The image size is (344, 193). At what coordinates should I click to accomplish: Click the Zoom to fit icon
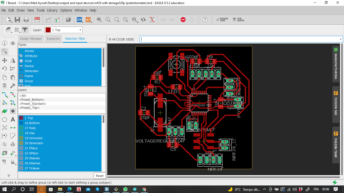99,20
